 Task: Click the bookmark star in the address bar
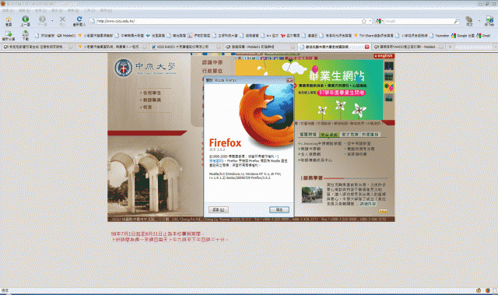point(364,21)
